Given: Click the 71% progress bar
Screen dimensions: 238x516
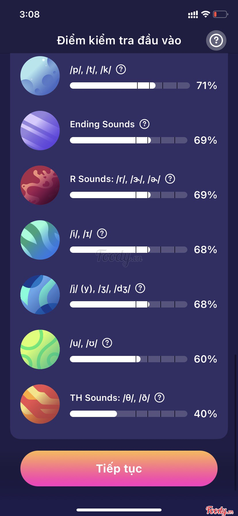Looking at the screenshot, I should coord(130,86).
